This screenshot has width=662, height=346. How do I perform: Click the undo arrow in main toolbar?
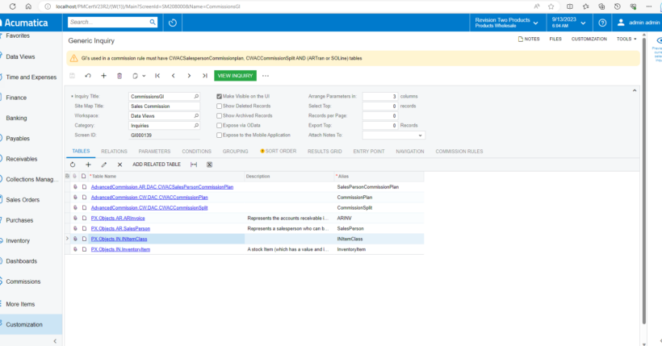(88, 76)
